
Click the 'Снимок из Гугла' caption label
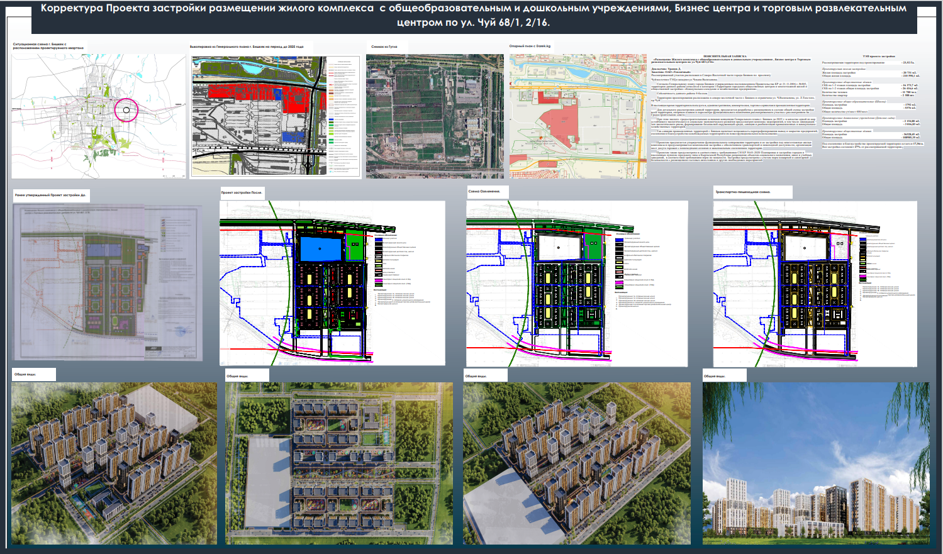(385, 47)
